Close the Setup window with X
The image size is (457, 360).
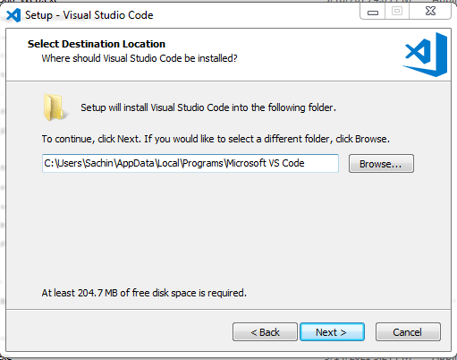[x=430, y=12]
